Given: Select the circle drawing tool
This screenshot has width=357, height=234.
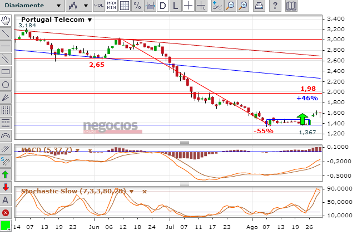Looking at the screenshot, I should click(6, 85).
